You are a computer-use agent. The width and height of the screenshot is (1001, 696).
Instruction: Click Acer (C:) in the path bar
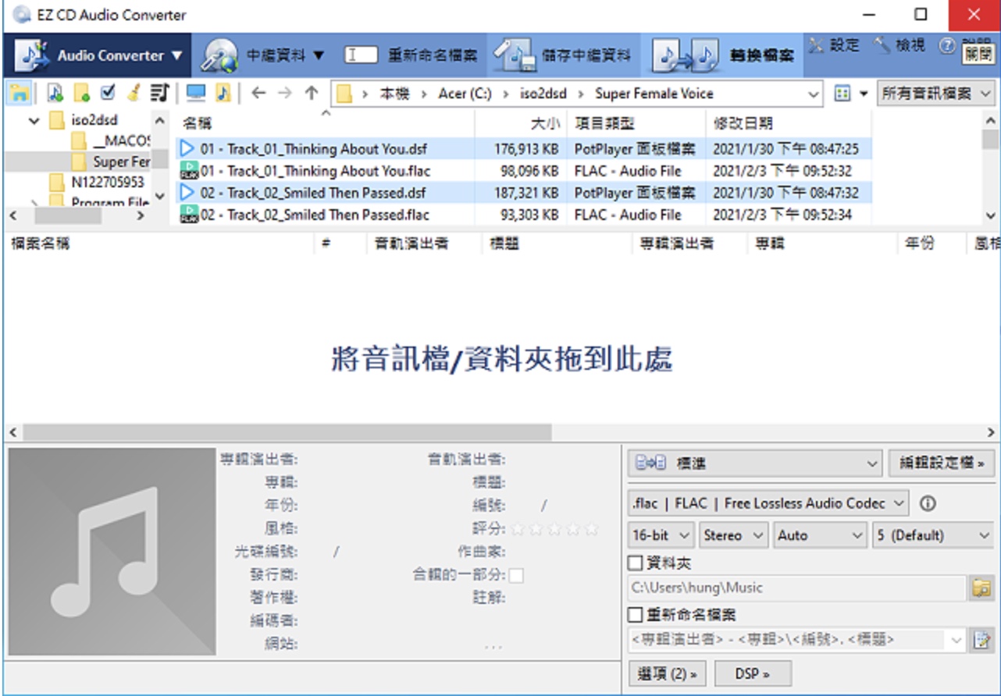pyautogui.click(x=465, y=94)
